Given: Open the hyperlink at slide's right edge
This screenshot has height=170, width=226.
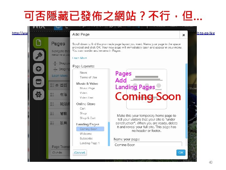Looking at the screenshot, I should [206, 33].
